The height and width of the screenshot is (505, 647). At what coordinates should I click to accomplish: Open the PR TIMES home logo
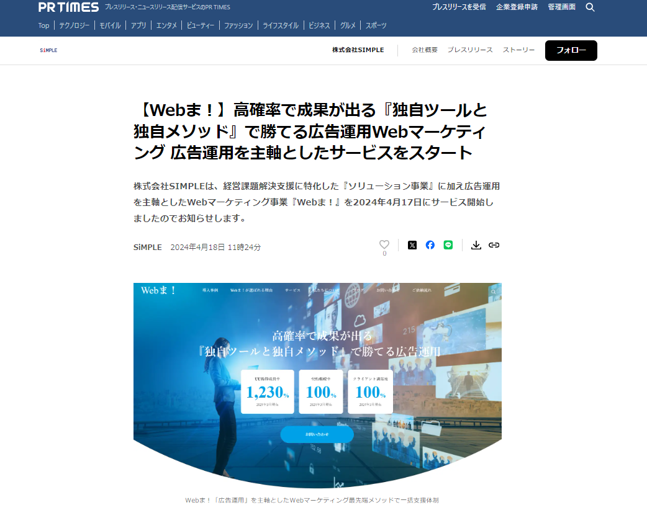pos(68,7)
